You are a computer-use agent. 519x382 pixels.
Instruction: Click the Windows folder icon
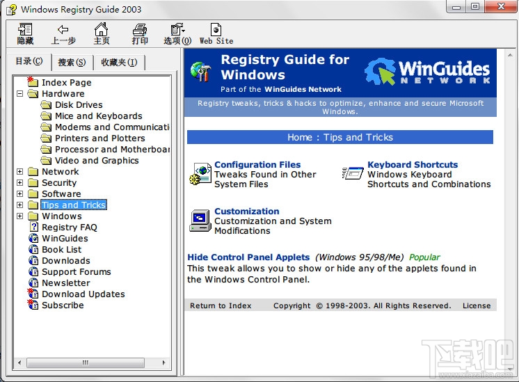click(x=33, y=216)
